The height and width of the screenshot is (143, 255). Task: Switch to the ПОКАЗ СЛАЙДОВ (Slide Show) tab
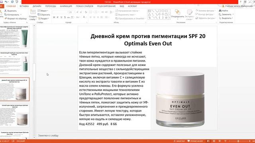click(84, 6)
